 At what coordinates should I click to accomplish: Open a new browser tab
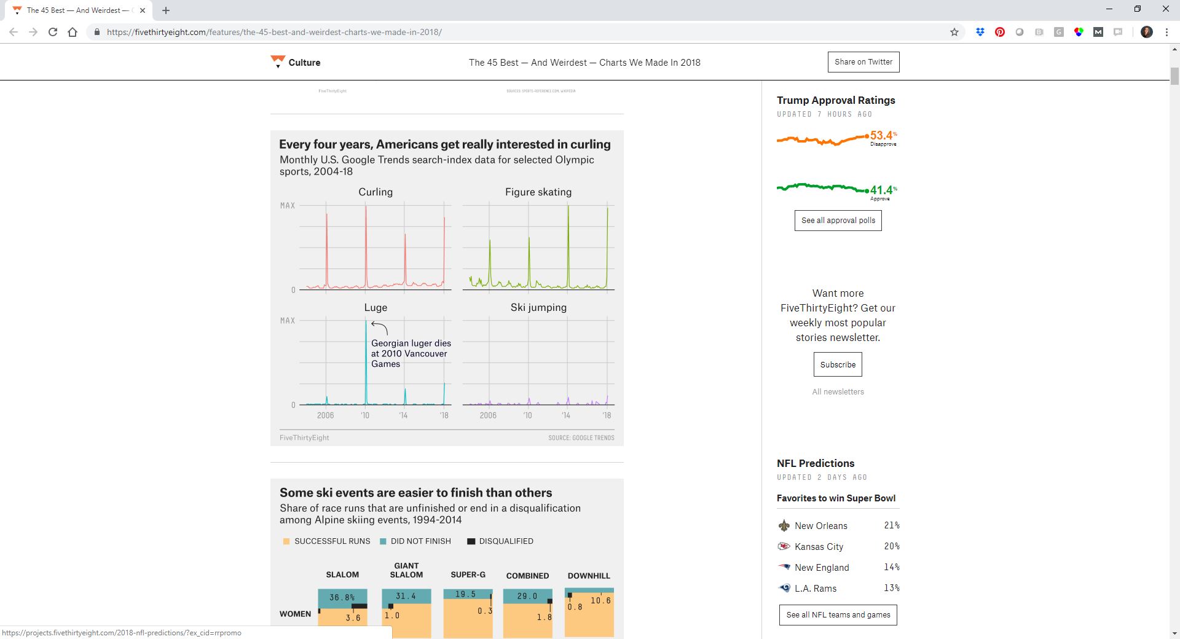coord(165,10)
